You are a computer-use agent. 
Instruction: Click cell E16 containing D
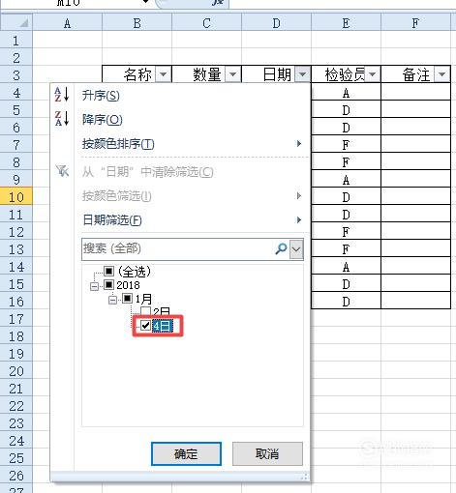coord(346,301)
